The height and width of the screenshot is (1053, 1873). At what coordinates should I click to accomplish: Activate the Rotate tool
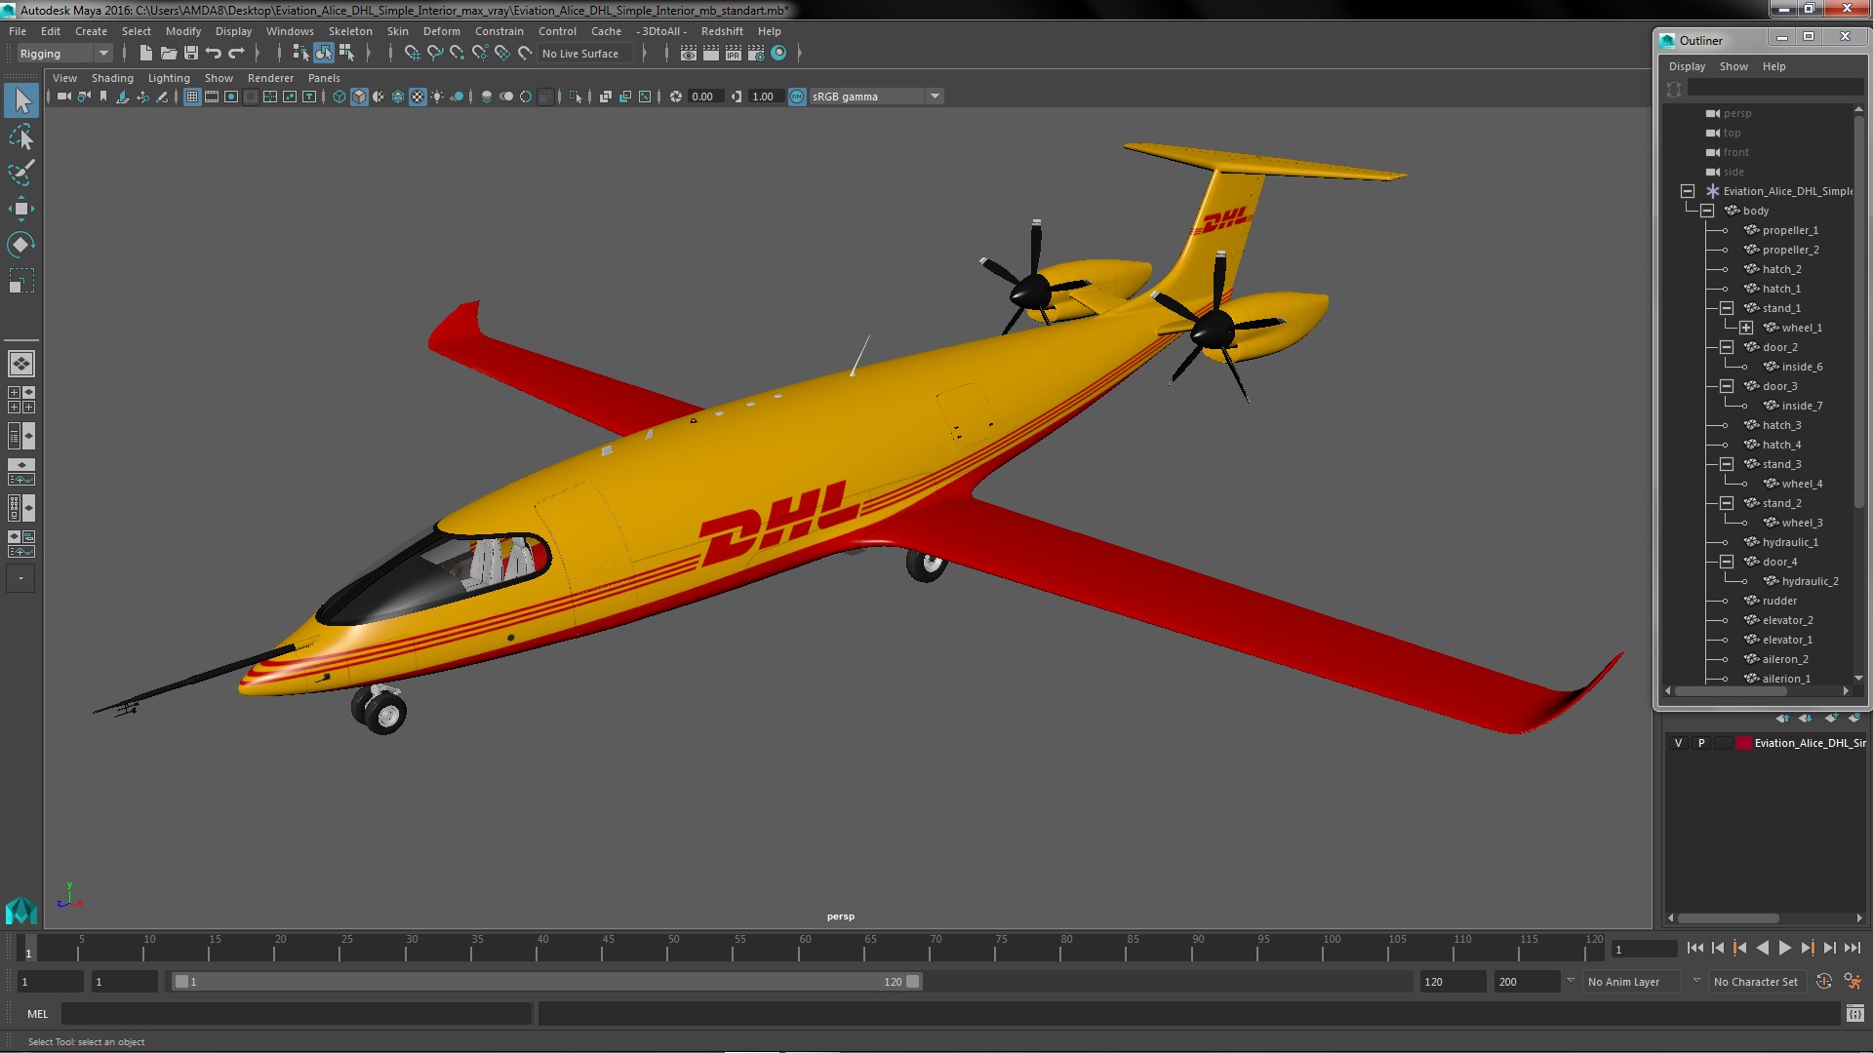(21, 245)
